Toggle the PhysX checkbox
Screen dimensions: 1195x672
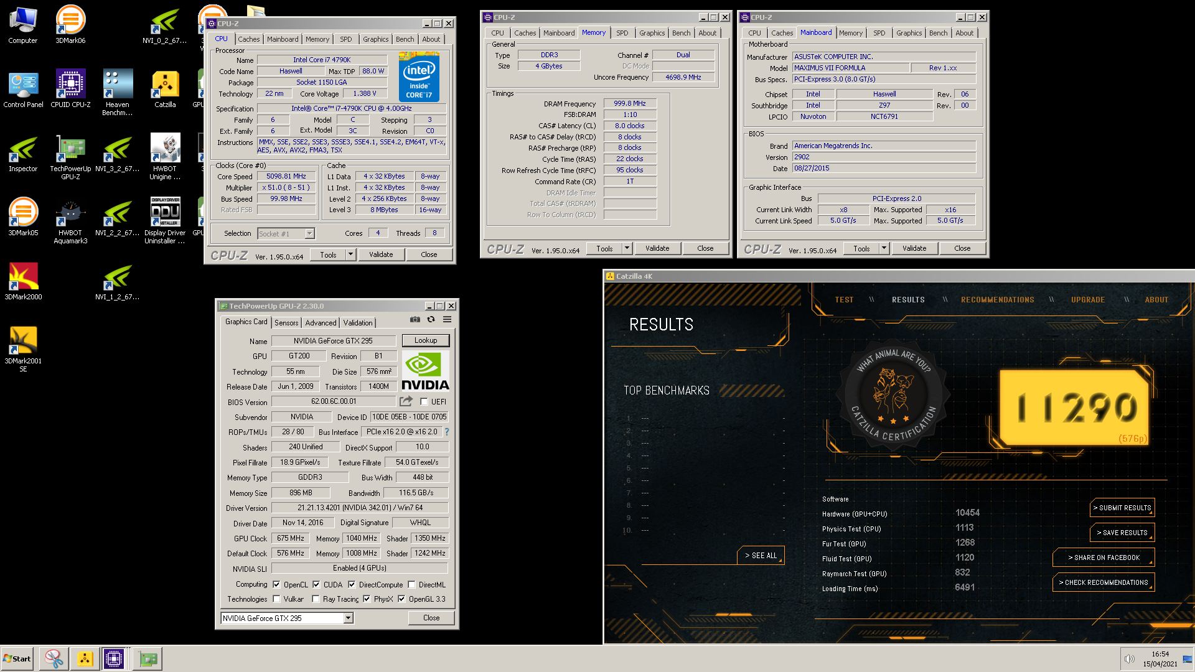pos(367,599)
